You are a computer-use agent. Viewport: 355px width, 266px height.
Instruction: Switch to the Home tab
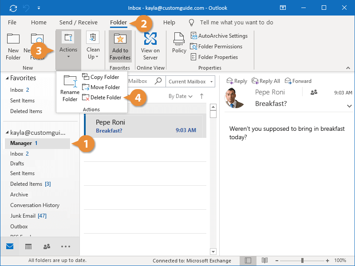pos(39,23)
